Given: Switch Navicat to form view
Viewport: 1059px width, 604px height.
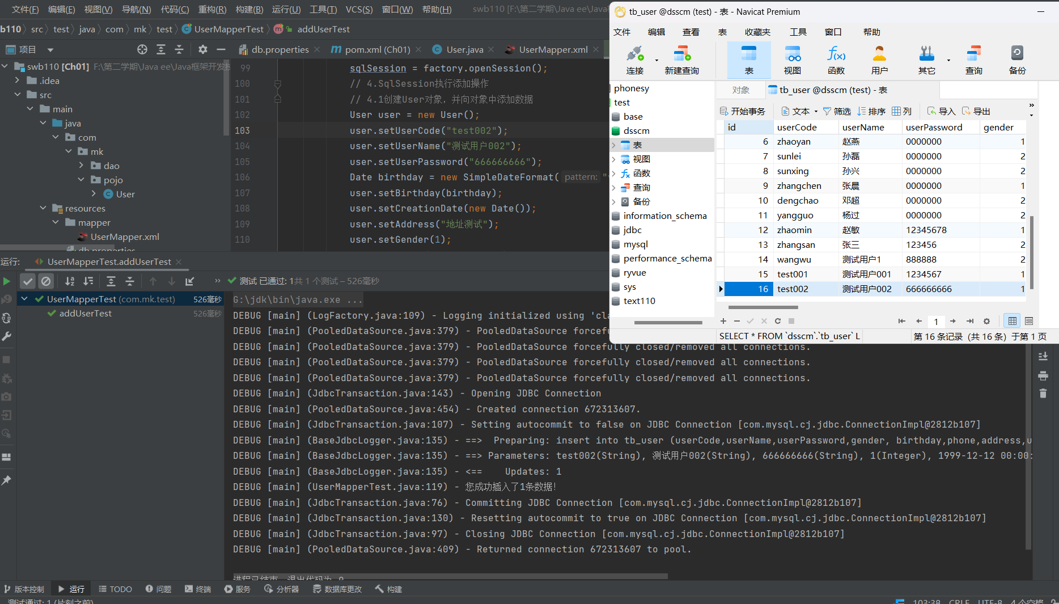Looking at the screenshot, I should [x=1029, y=321].
